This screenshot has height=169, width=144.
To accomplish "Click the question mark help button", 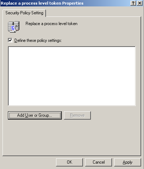I will tap(133, 3).
